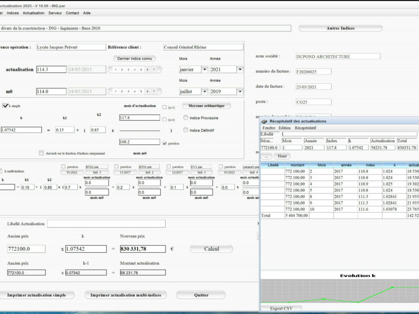The image size is (419, 314).
Task: Click the Référence client field
Action: (x=204, y=47)
